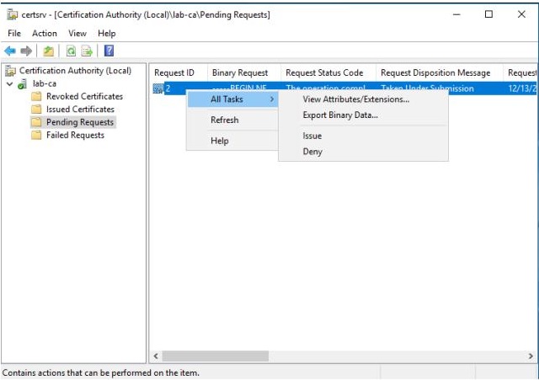Collapse the lab-ca tree node
This screenshot has height=380, width=539.
click(x=9, y=84)
